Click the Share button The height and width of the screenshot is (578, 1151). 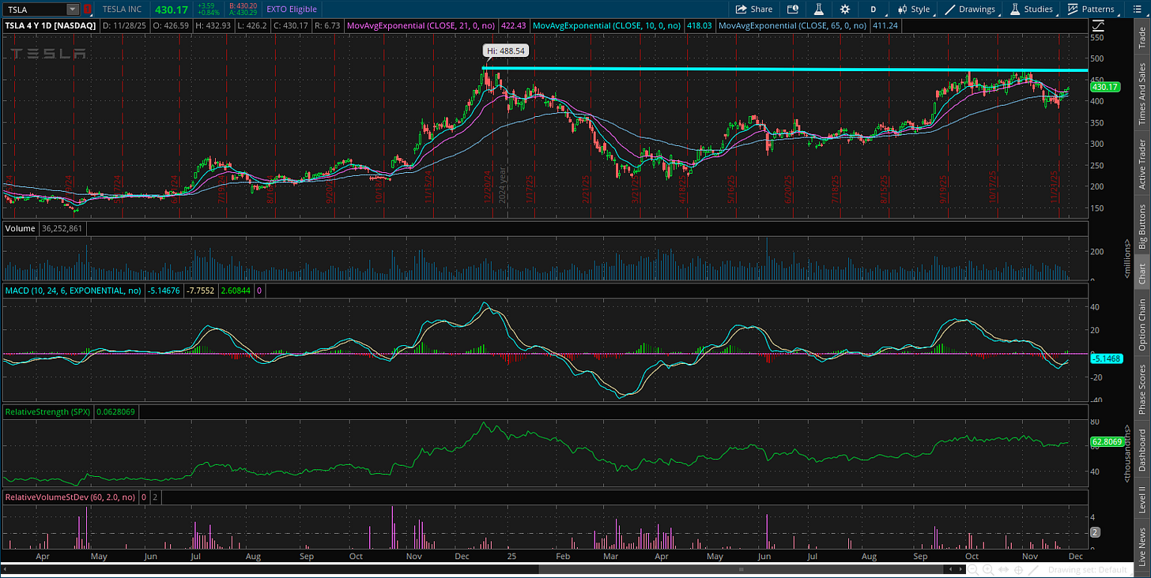[753, 9]
